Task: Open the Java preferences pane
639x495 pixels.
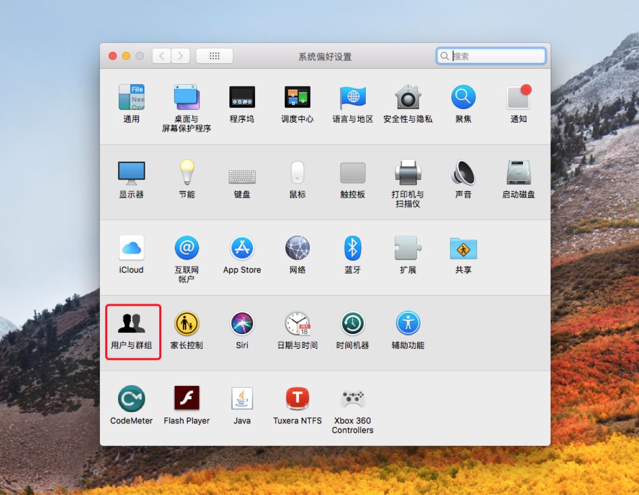Action: (242, 405)
